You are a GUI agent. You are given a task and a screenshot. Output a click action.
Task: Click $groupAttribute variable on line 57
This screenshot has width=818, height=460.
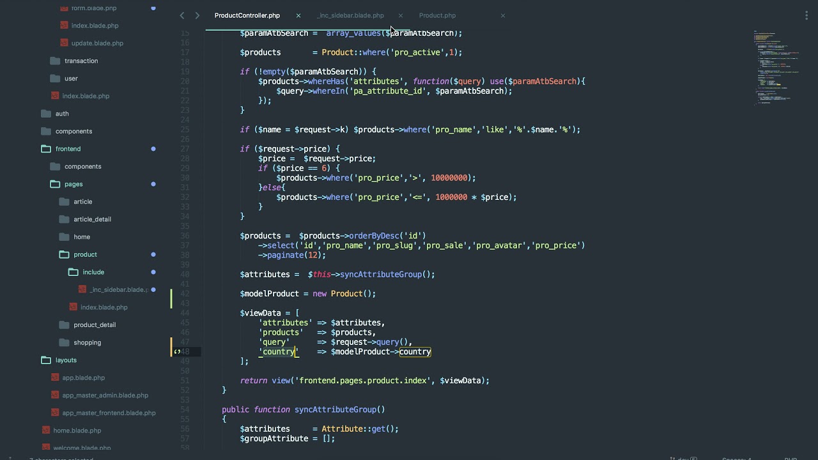coord(274,439)
